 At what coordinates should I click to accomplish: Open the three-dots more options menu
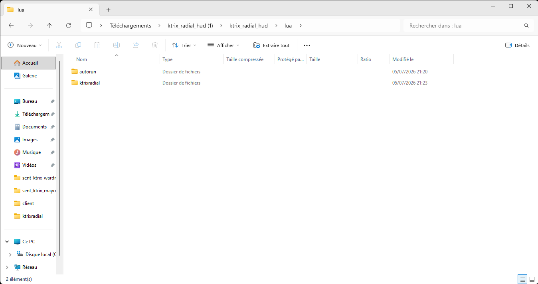pos(307,45)
